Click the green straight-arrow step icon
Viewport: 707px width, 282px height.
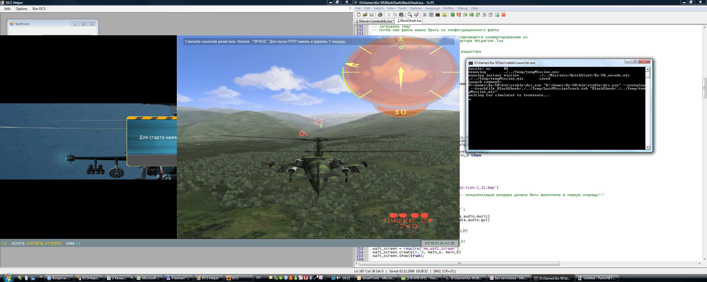465,15
